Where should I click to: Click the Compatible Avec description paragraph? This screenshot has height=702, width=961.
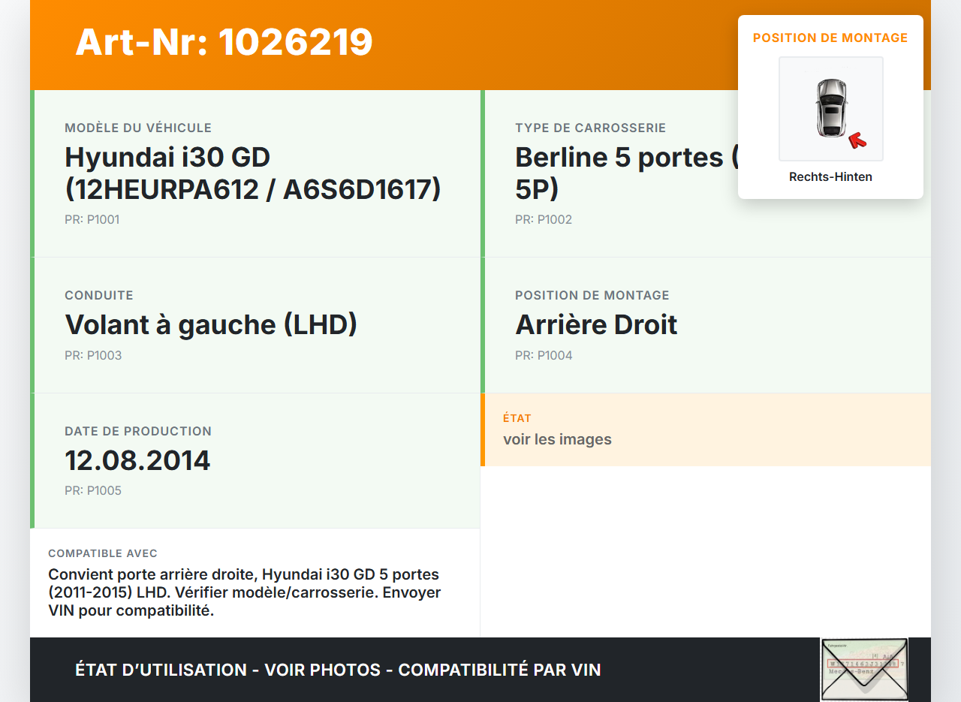pyautogui.click(x=244, y=592)
